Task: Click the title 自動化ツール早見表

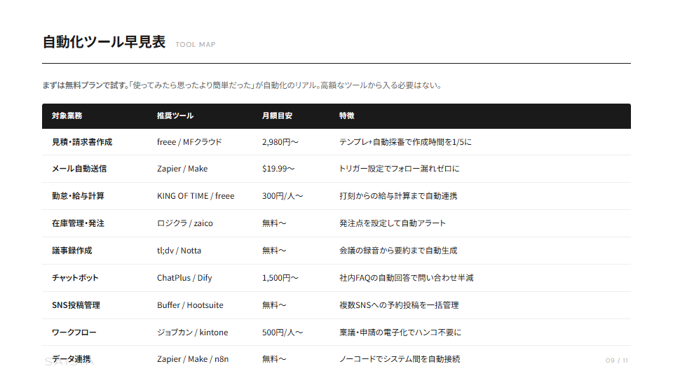Action: point(104,42)
